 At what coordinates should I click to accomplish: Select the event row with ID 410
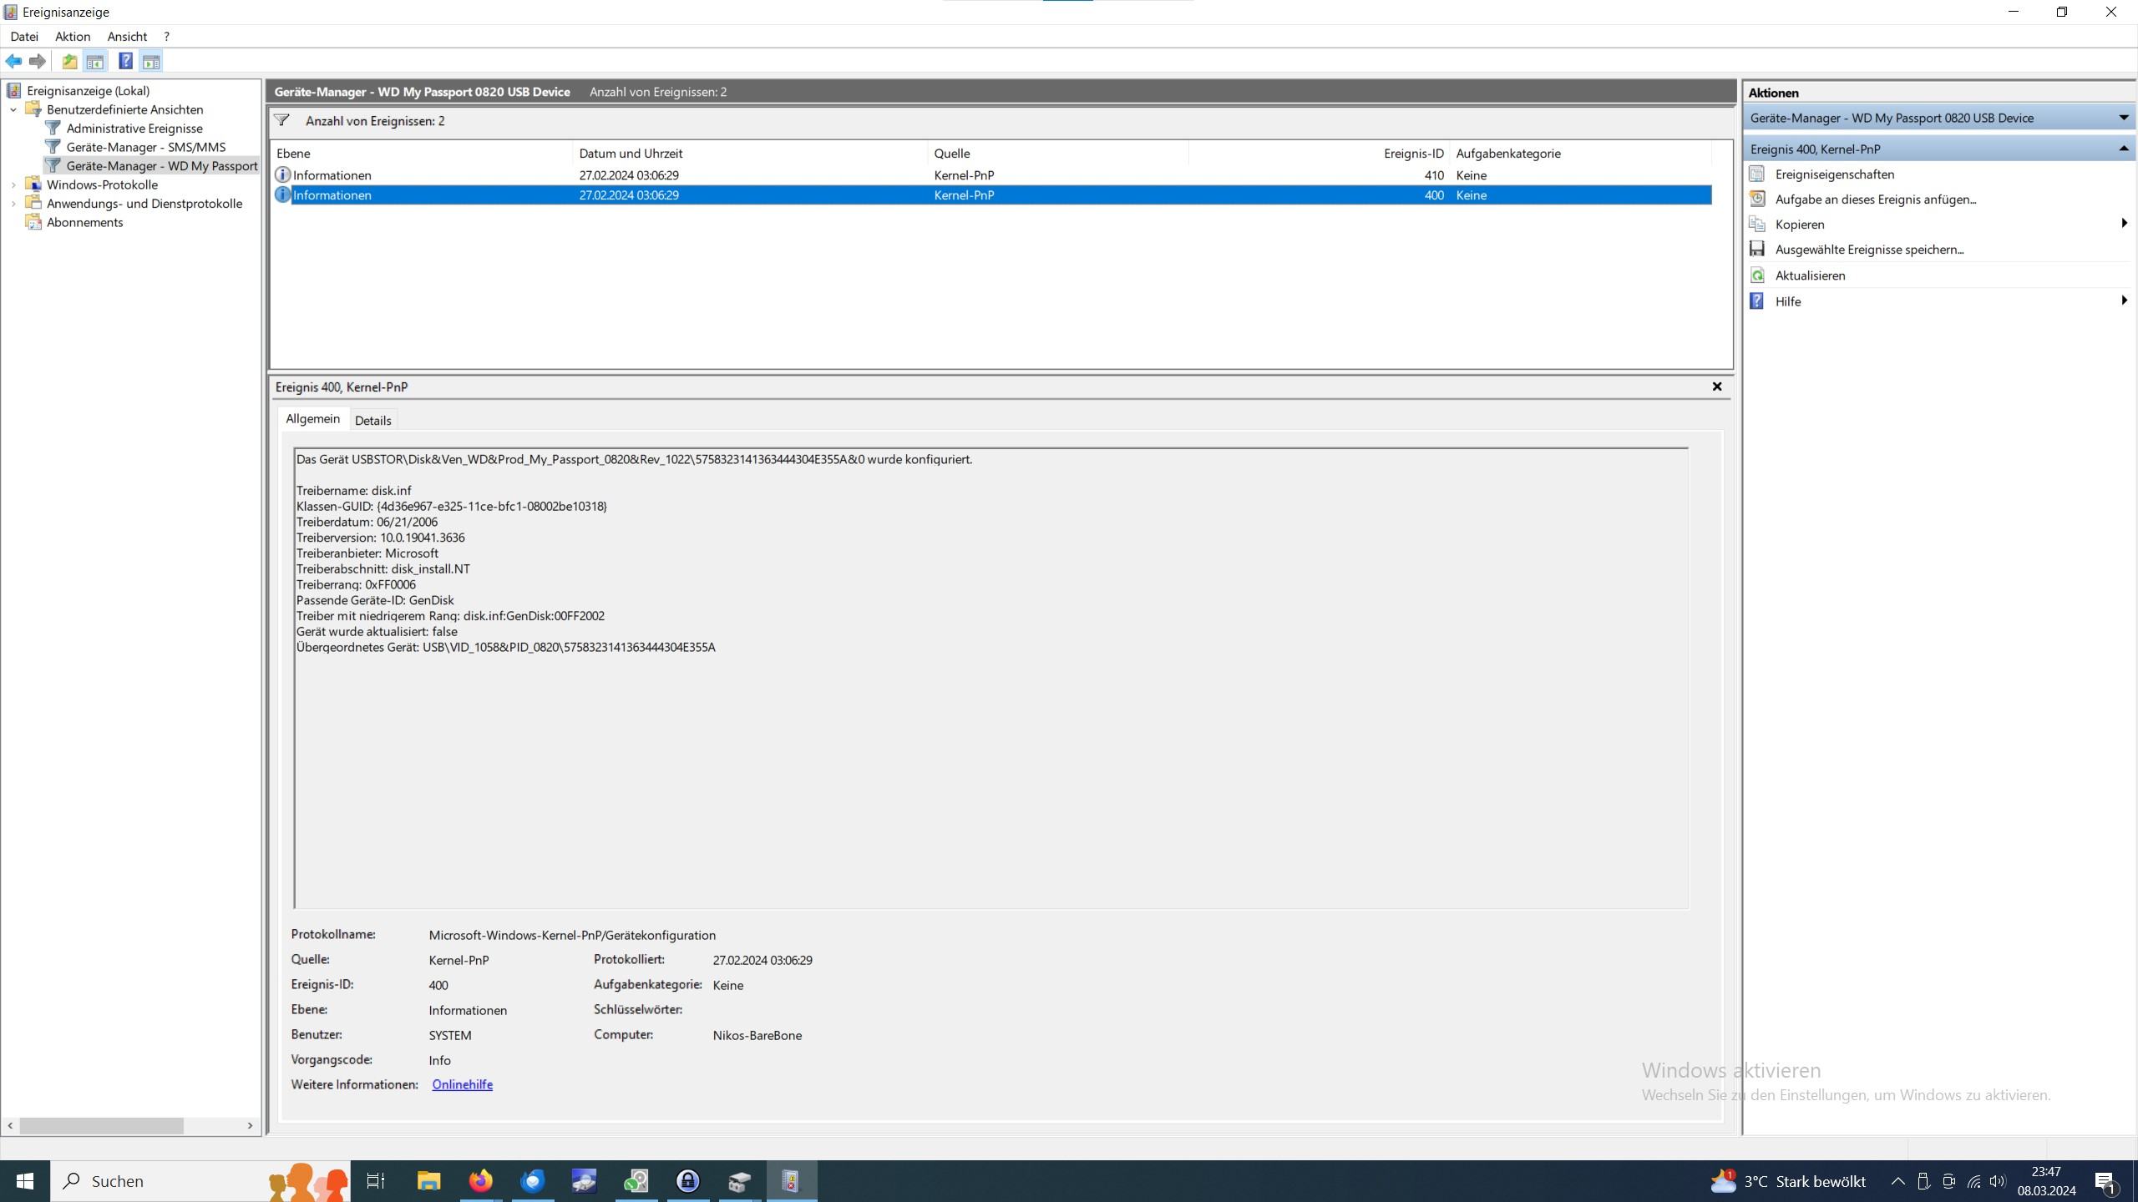coord(992,175)
